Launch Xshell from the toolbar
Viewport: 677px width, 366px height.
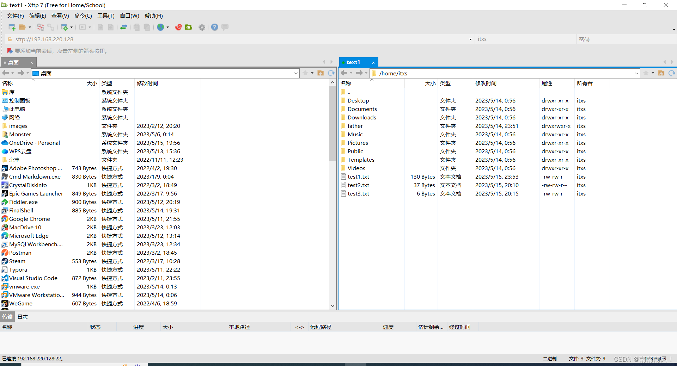pyautogui.click(x=178, y=27)
